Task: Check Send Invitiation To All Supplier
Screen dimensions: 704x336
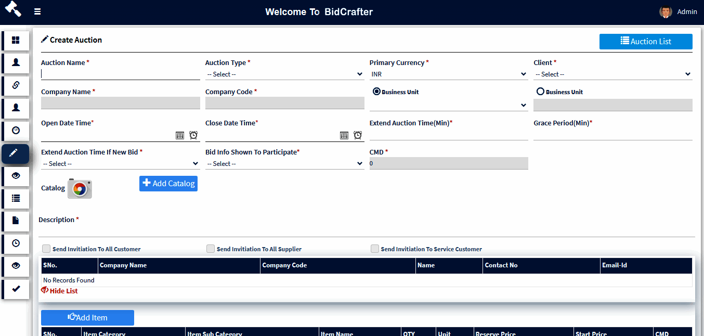Action: (x=210, y=249)
